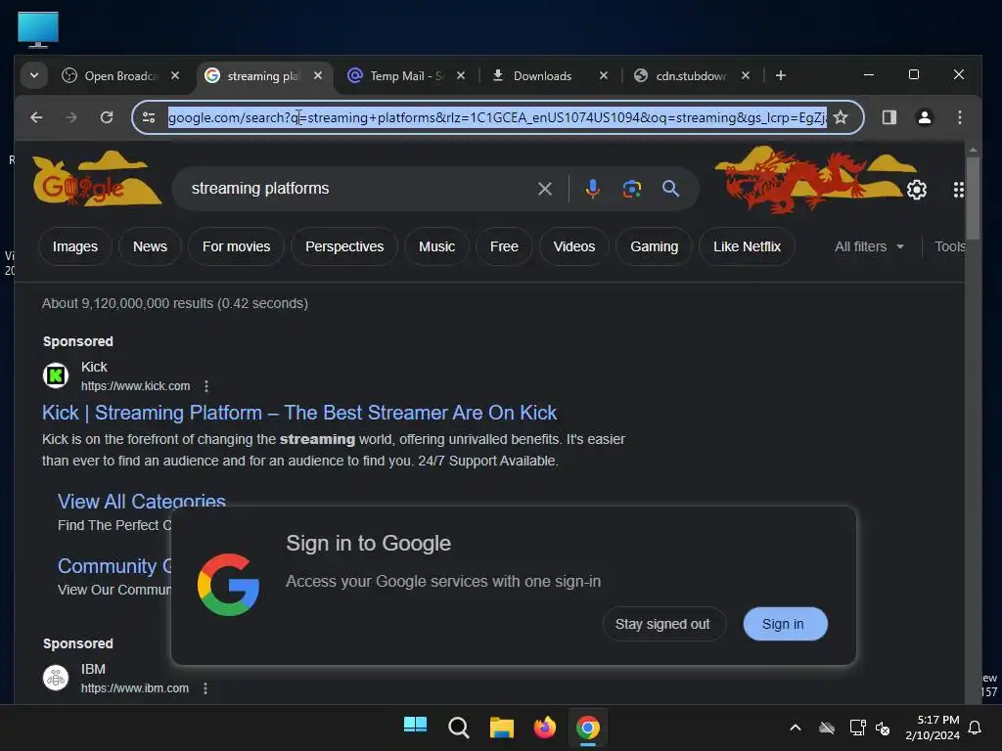1002x751 pixels.
Task: Click the Google doodle logo
Action: [x=96, y=180]
